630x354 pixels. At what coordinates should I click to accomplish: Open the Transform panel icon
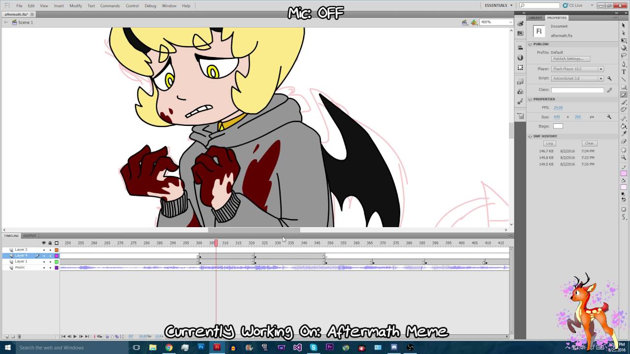pos(520,67)
